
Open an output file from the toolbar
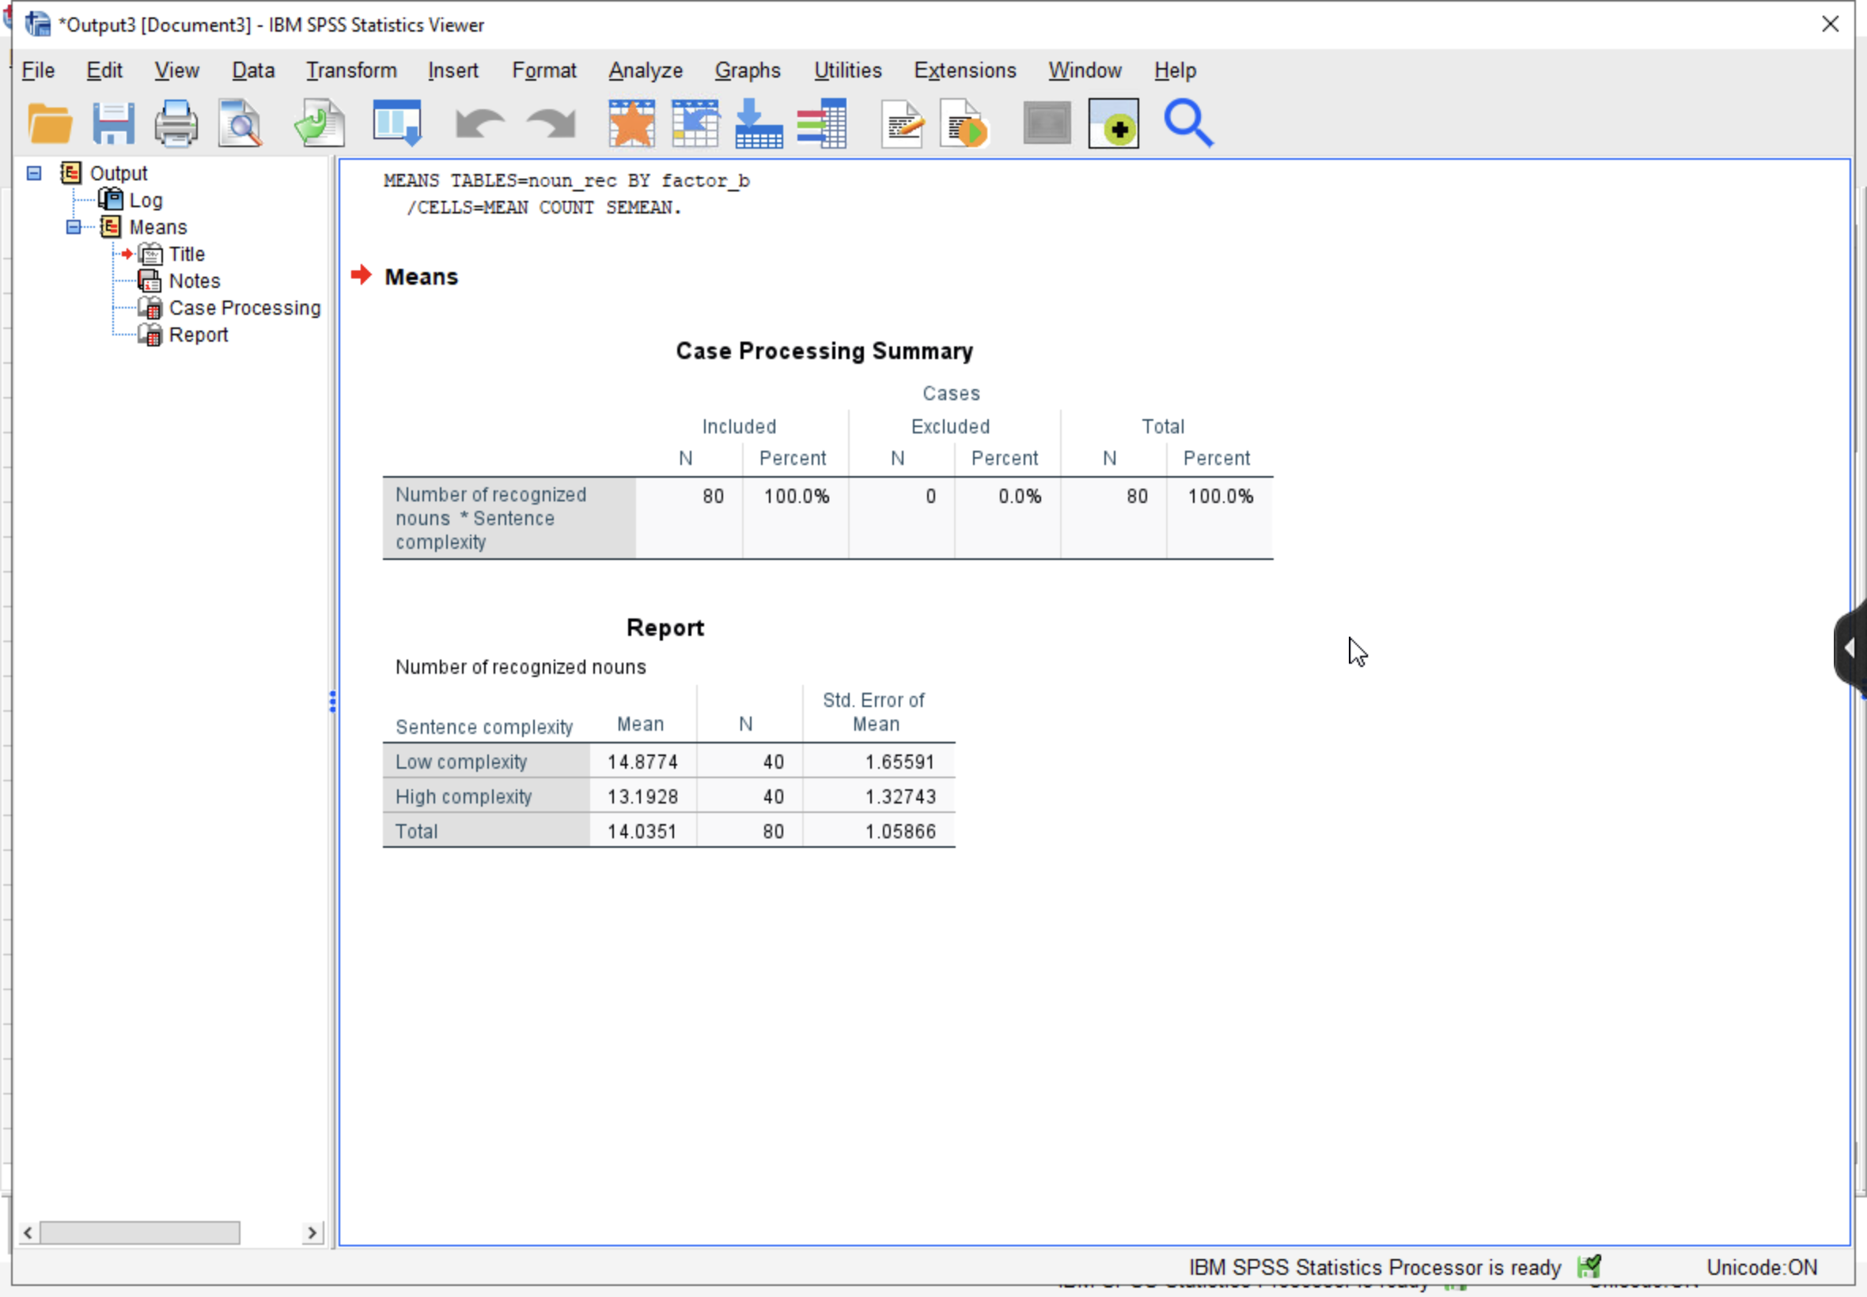[49, 123]
